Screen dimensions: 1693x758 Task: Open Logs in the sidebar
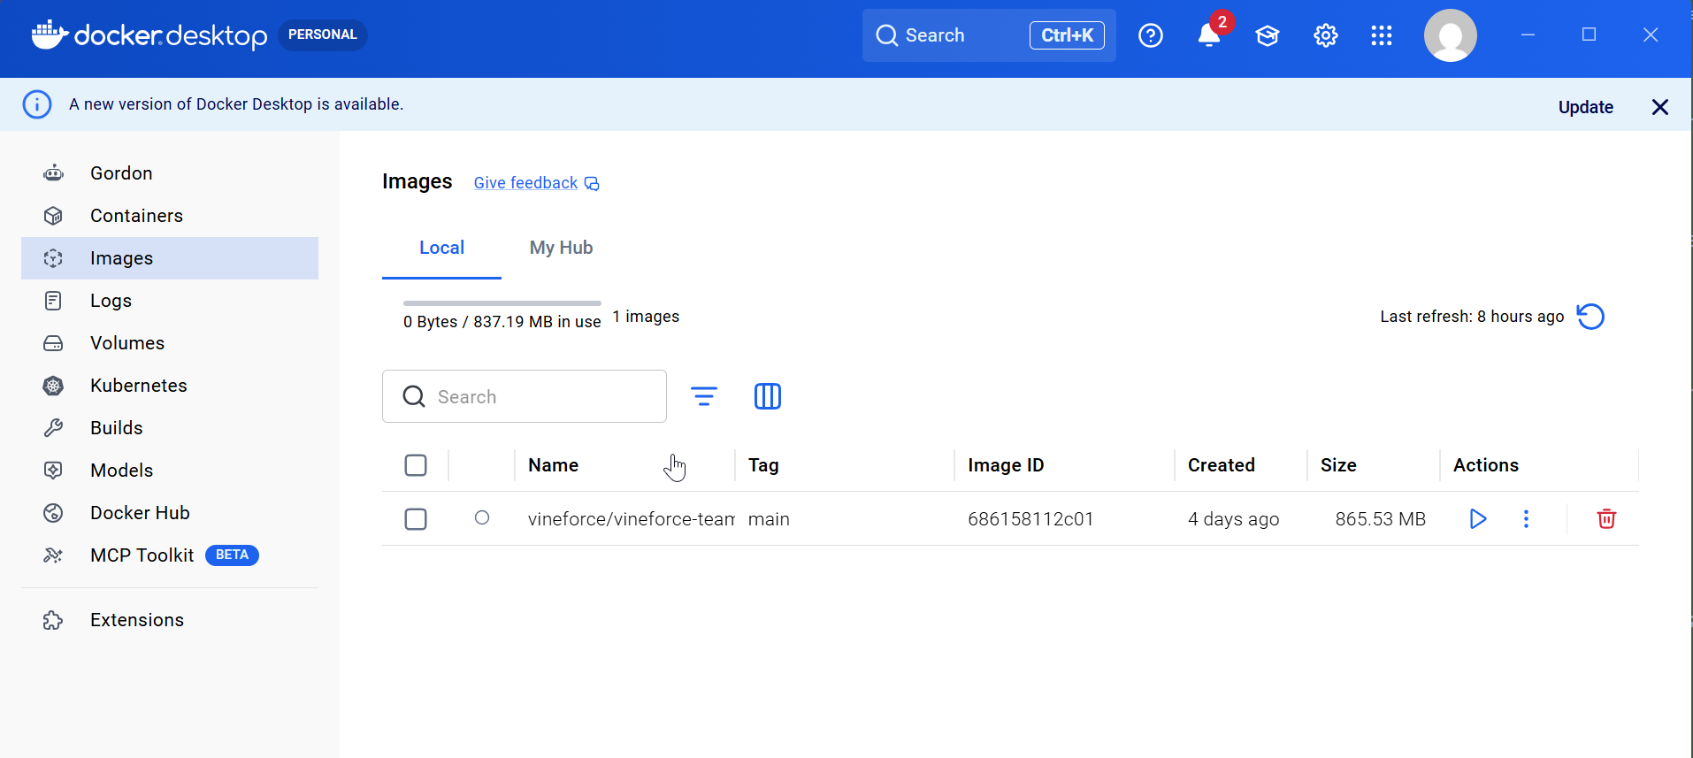coord(170,301)
